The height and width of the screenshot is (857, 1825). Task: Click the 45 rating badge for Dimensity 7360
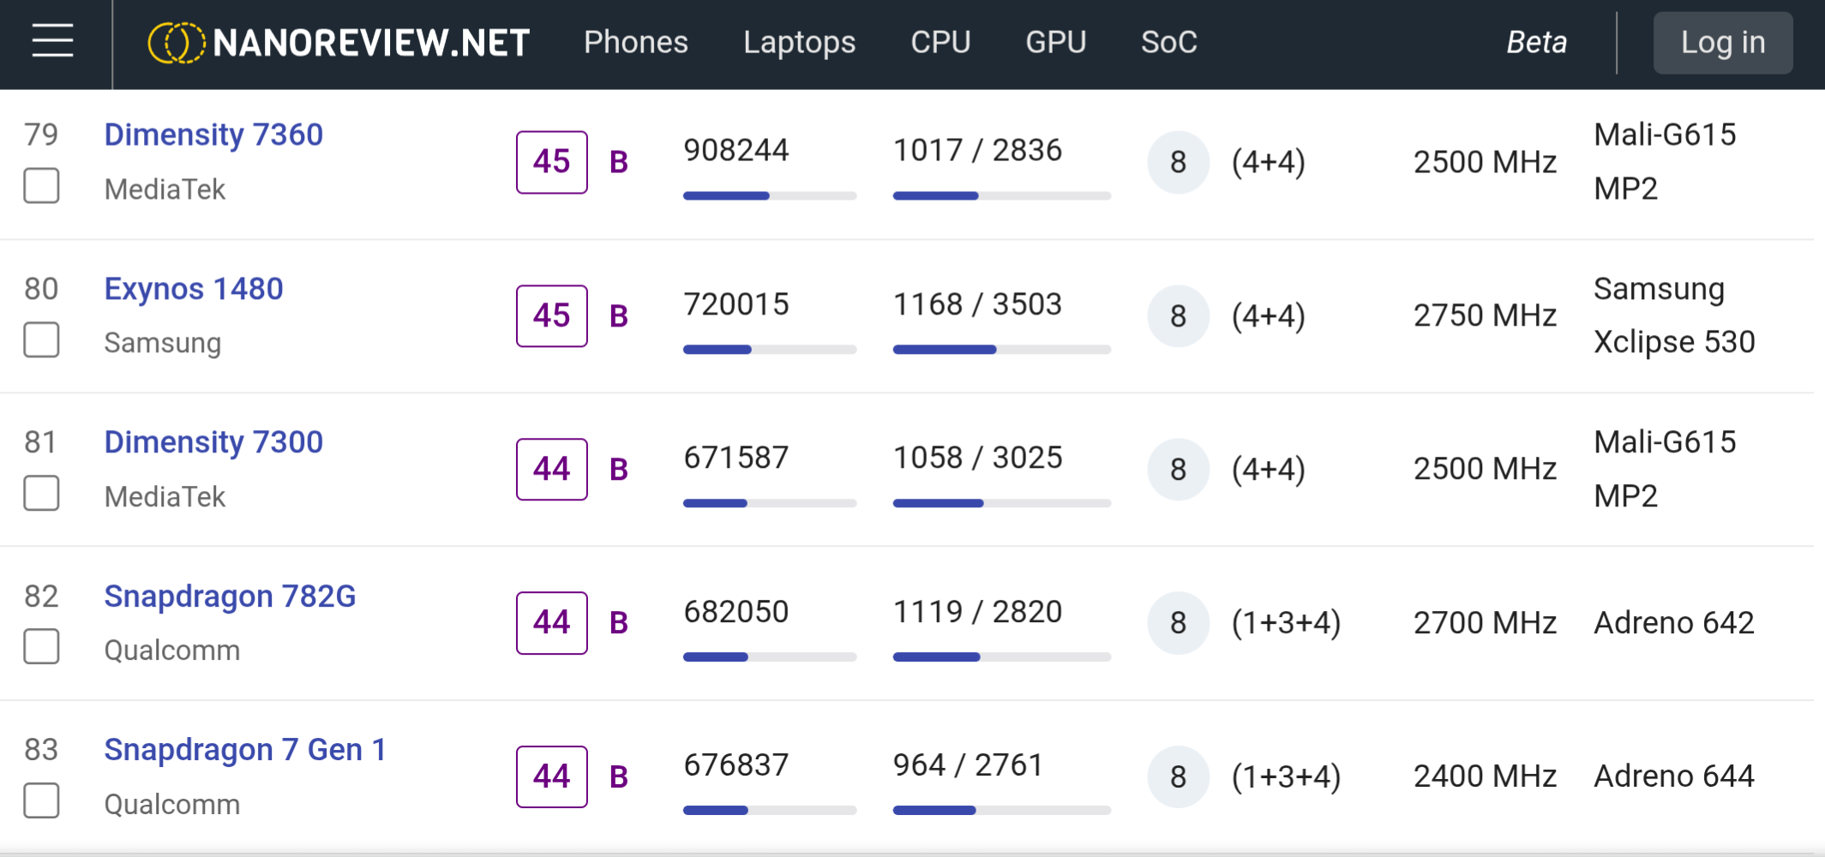pos(552,162)
